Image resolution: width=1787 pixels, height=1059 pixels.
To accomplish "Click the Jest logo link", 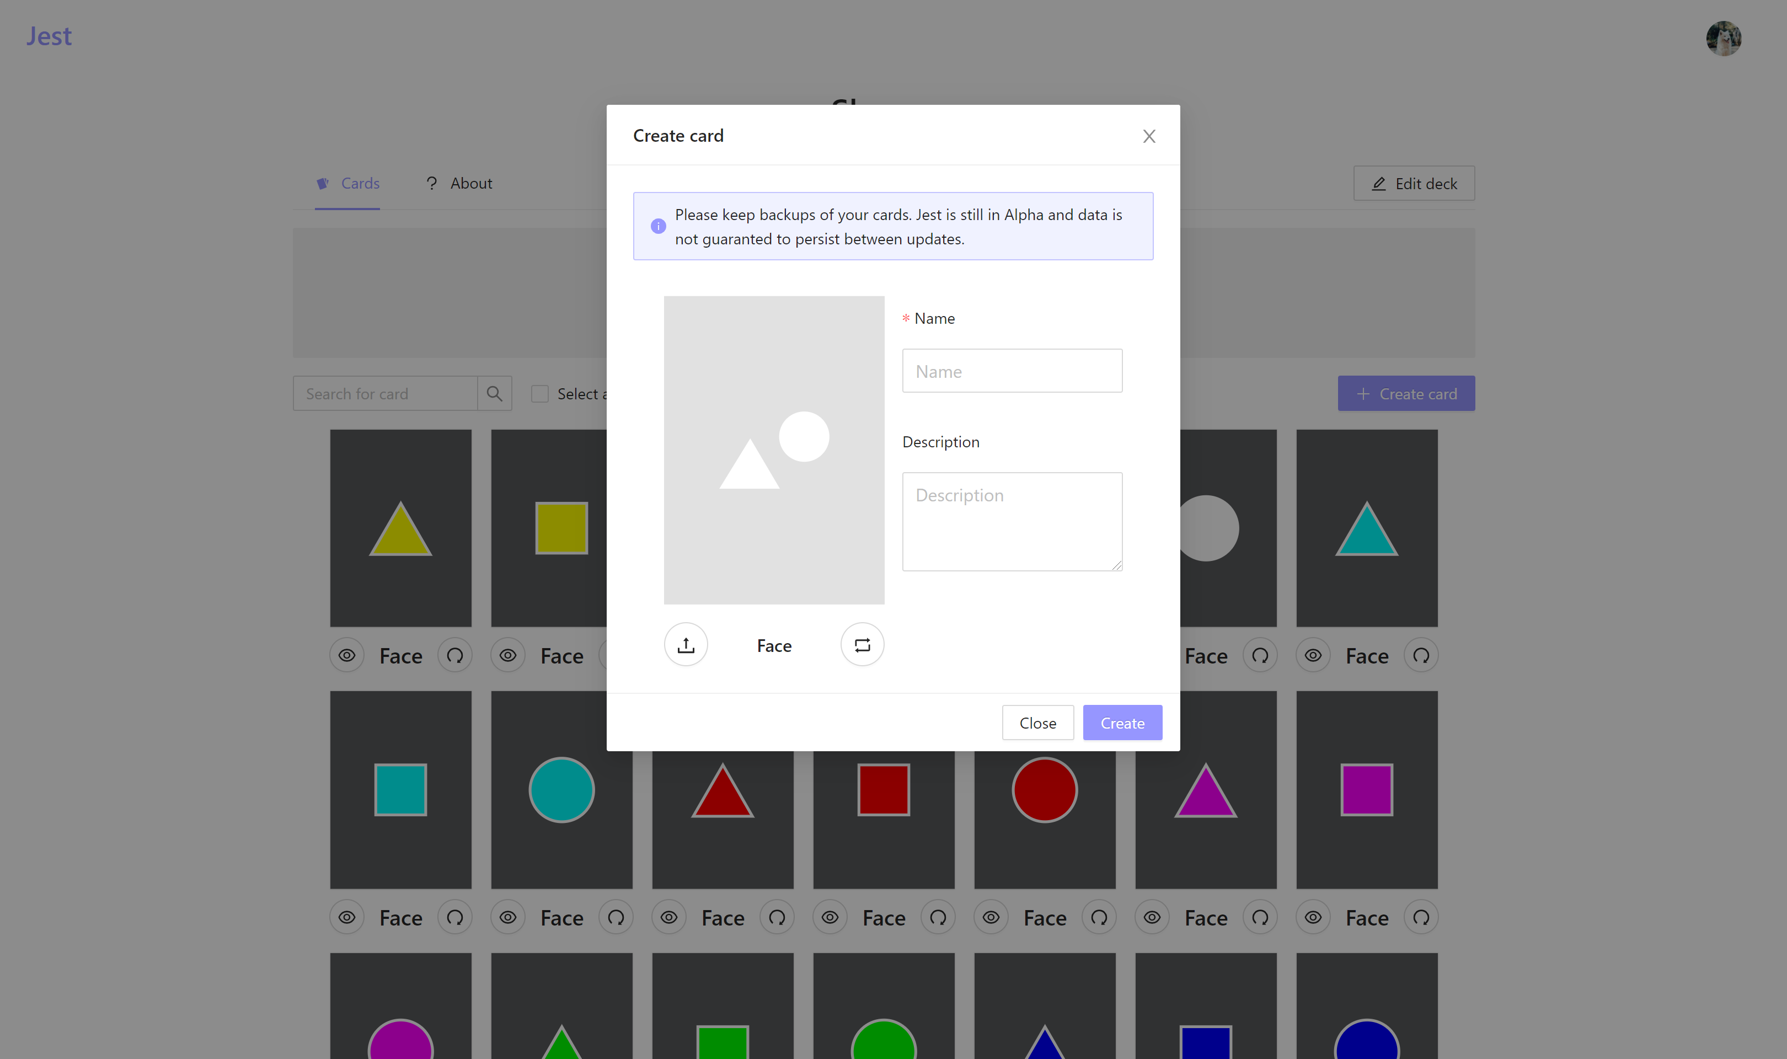I will [x=49, y=36].
